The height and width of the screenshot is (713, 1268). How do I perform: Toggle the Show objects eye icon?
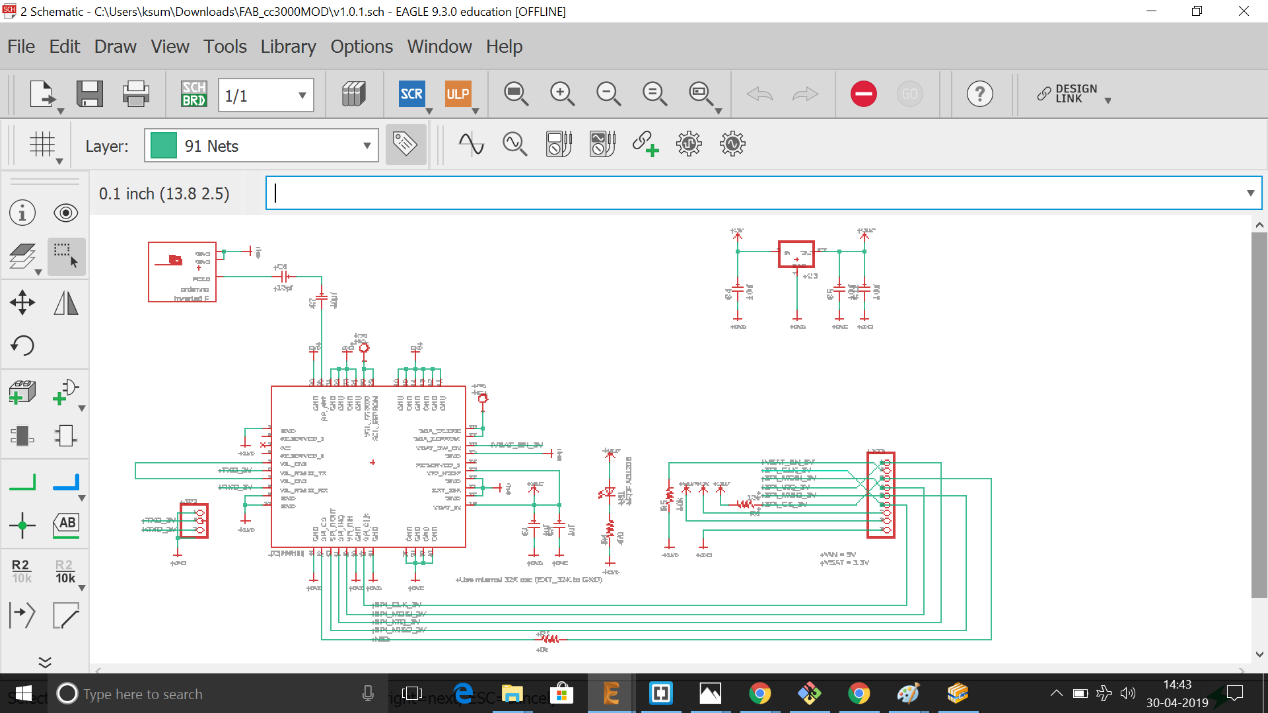pyautogui.click(x=66, y=213)
